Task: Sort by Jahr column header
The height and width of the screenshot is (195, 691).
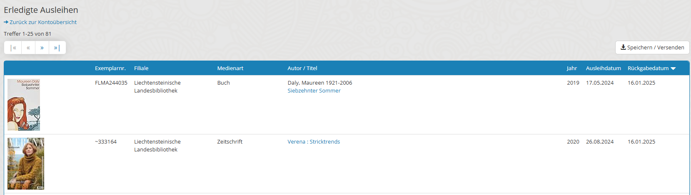Action: 571,68
